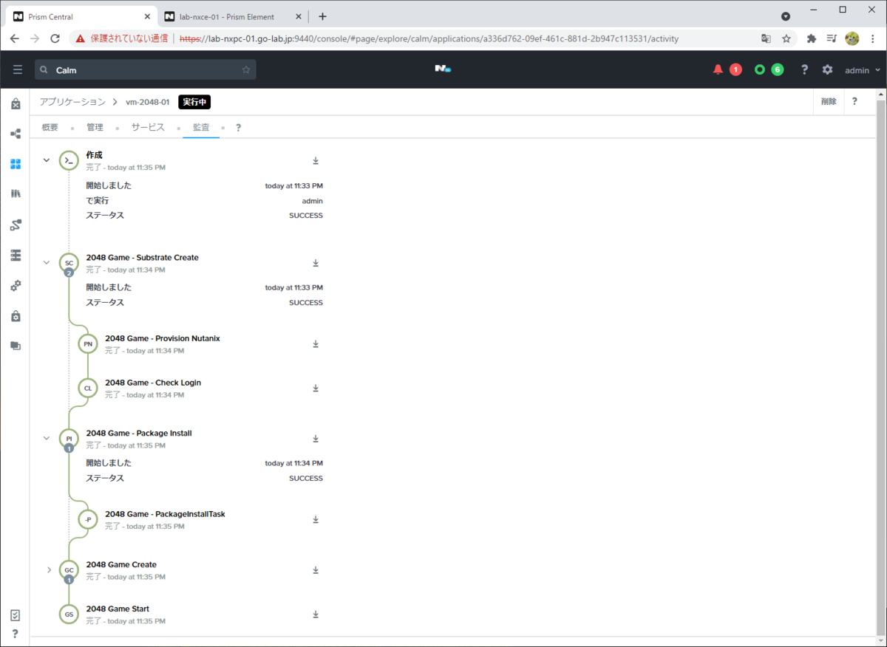Open Projects icon in left sidebar
Screen dimensions: 887x647
[16, 345]
